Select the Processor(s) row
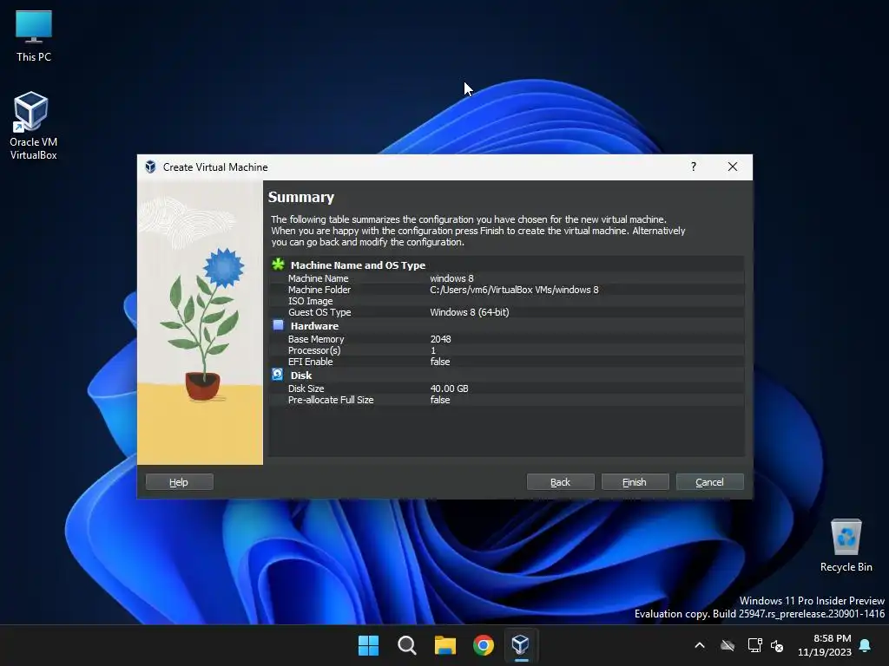Screen dimensions: 889x666 coord(506,350)
